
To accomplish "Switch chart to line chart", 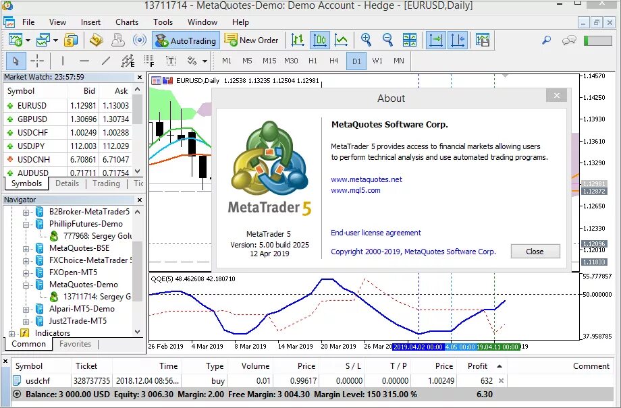I will coord(341,40).
